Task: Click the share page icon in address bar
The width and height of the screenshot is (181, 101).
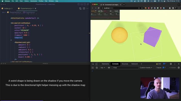Action: 139,8
